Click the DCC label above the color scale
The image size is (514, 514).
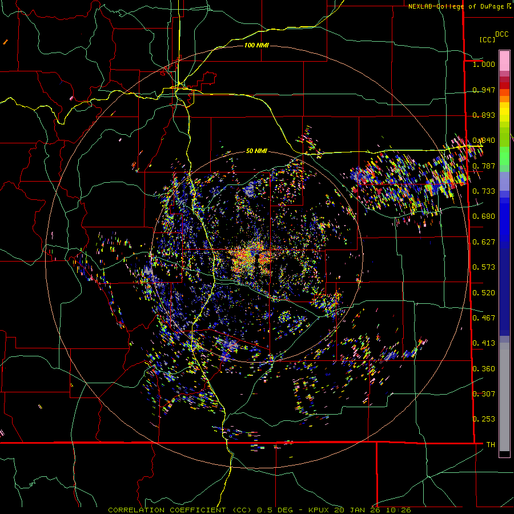pyautogui.click(x=502, y=34)
